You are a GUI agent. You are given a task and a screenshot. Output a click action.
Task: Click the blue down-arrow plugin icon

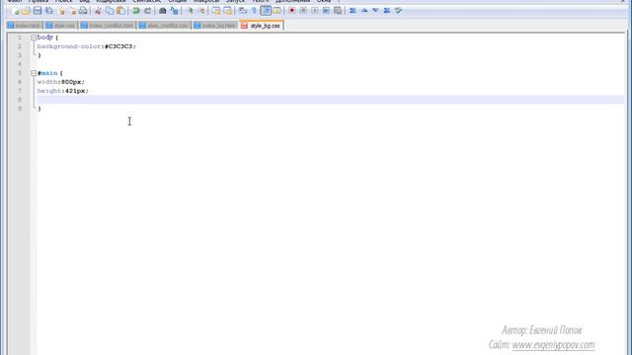coord(375,11)
